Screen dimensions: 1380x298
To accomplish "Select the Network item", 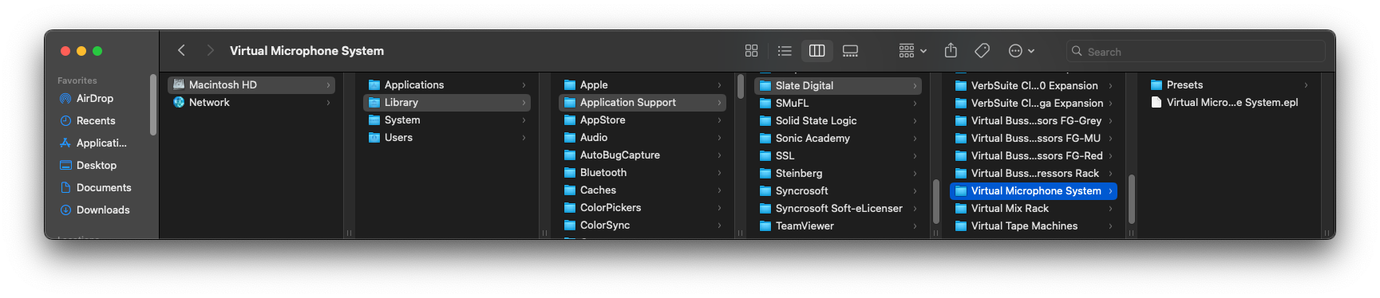I will [251, 102].
